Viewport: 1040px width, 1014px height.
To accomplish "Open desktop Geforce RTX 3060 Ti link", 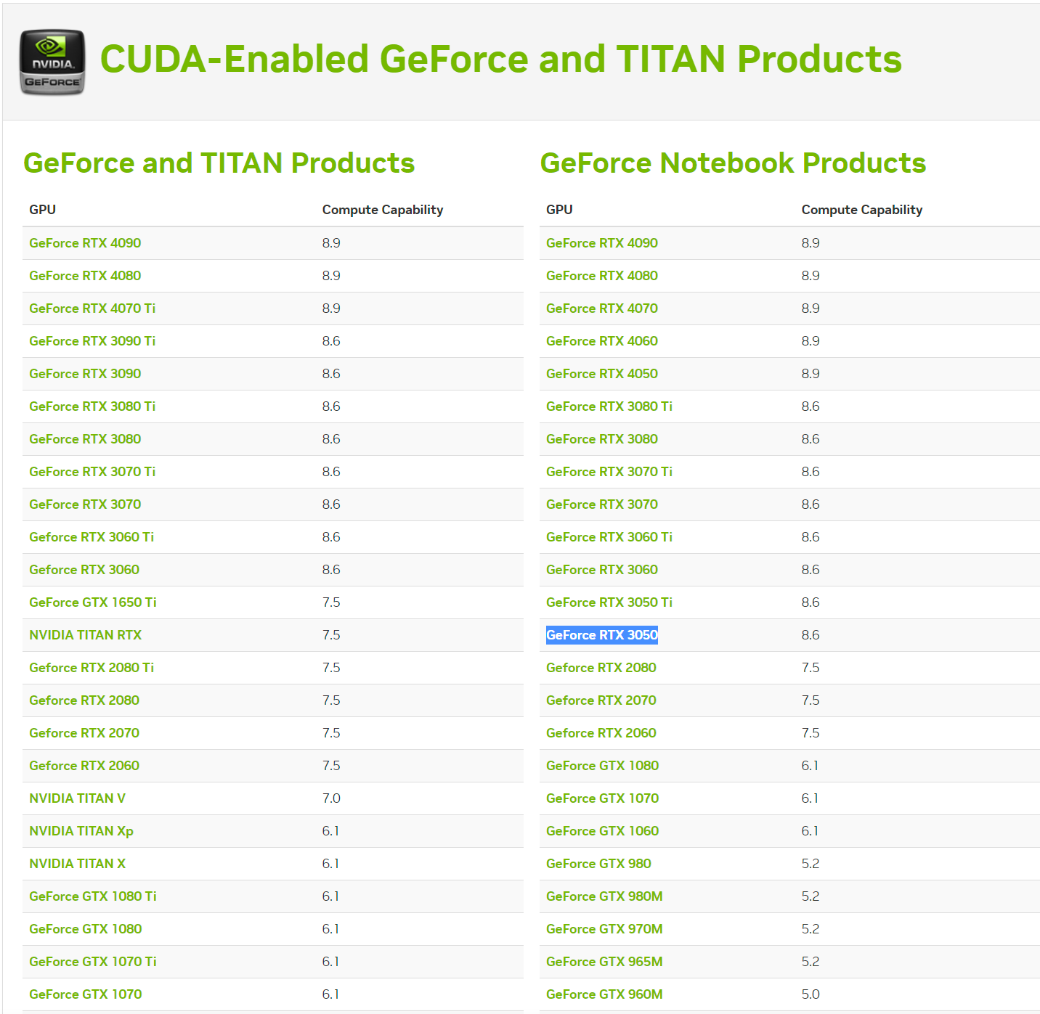I will click(x=92, y=537).
